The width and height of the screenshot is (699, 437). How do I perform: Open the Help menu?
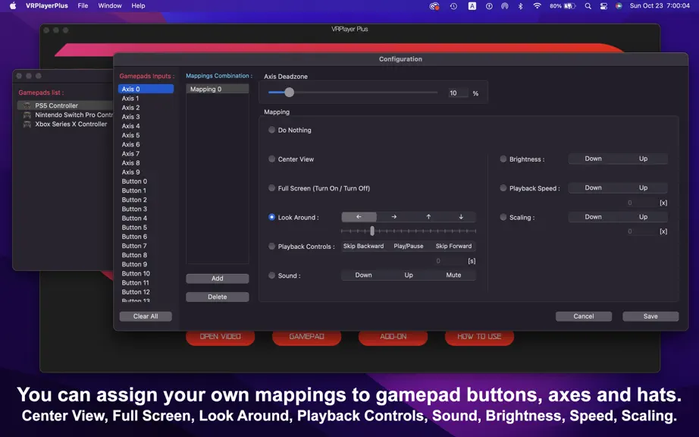[138, 6]
